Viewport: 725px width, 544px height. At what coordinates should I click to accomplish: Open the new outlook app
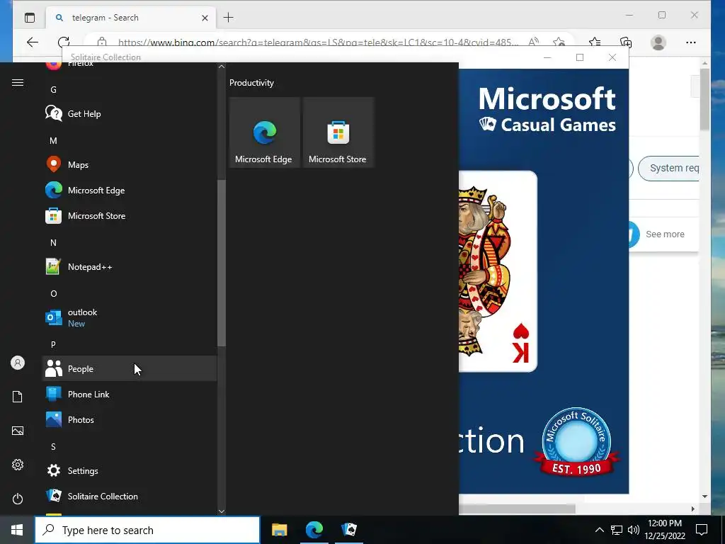tap(130, 318)
